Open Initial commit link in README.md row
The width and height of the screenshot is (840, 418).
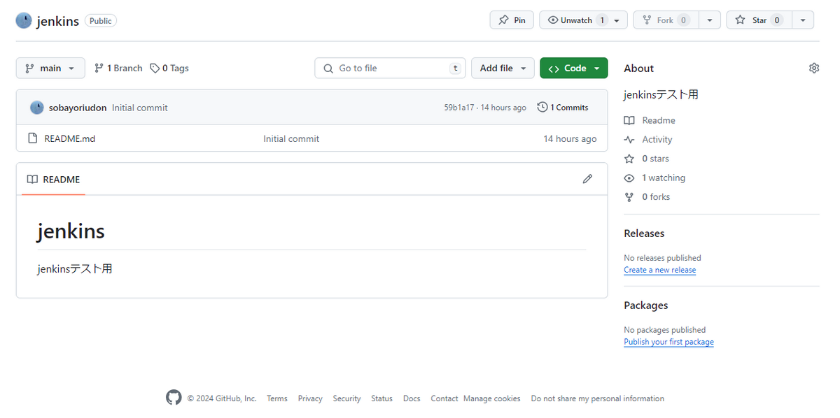click(291, 138)
